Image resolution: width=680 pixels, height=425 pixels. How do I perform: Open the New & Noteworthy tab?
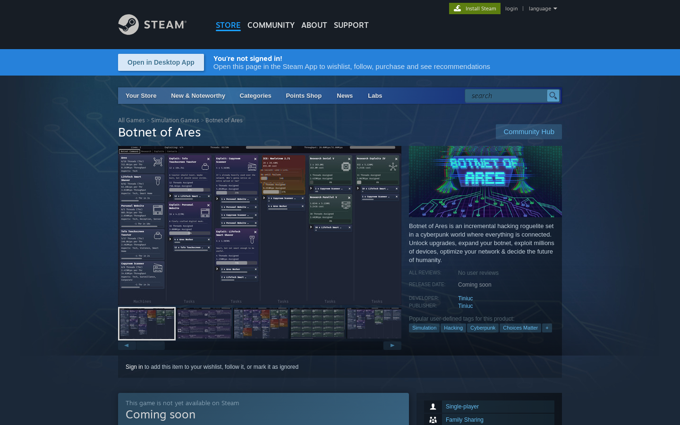198,95
